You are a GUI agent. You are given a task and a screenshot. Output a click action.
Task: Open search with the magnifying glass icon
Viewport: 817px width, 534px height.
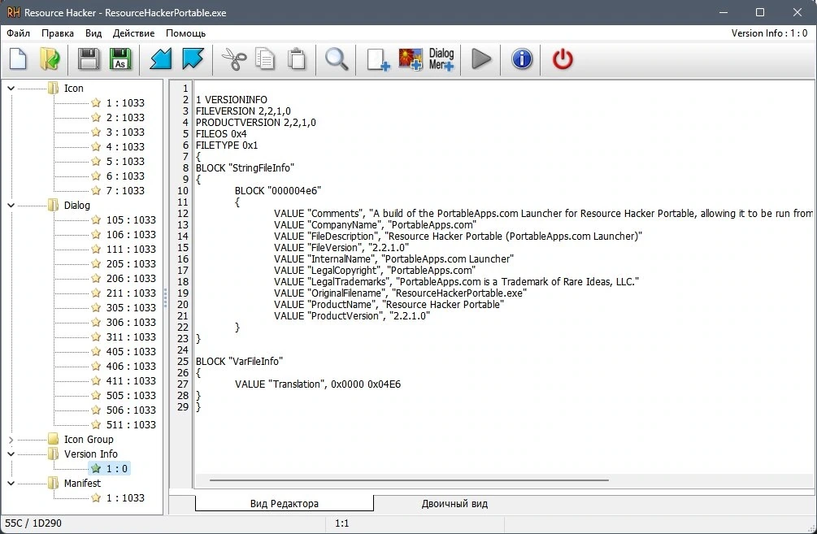click(x=336, y=59)
